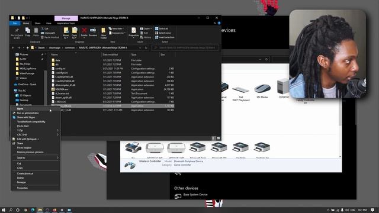
Task: Switch to large icons view toggle
Action: coord(218,138)
